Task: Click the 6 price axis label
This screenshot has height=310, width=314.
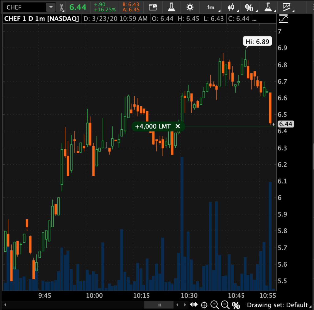Action: click(280, 198)
